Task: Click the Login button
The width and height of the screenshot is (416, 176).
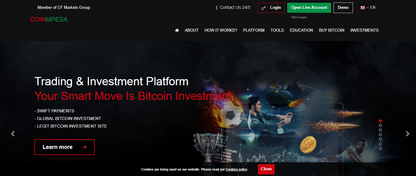Action: 271,8
